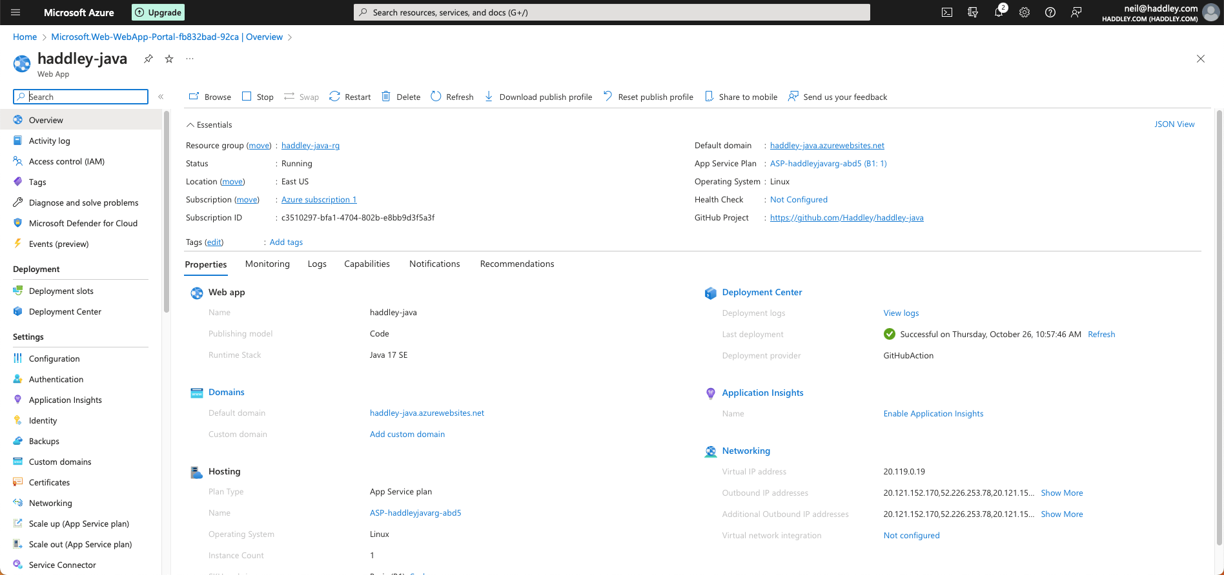The width and height of the screenshot is (1224, 575).
Task: Click the Identity key icon
Action: [x=18, y=420]
